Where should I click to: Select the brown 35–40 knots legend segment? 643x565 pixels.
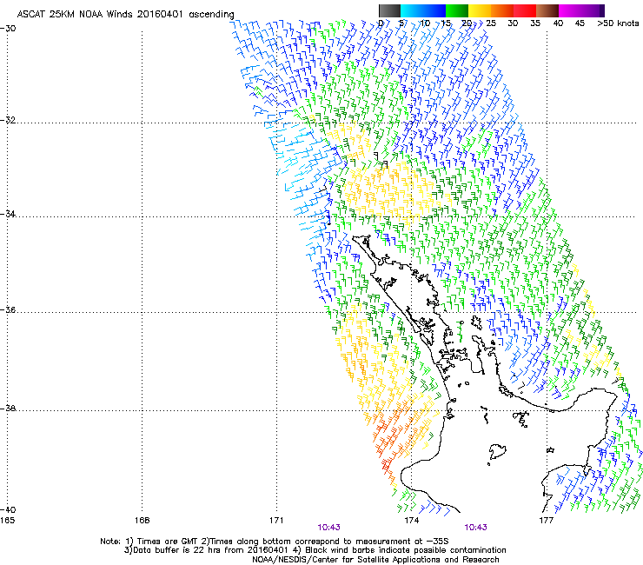click(x=547, y=10)
